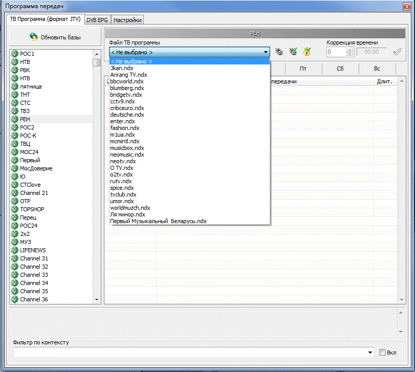Click the green V icon beside пятница
This screenshot has width=415, height=372.
14,86
